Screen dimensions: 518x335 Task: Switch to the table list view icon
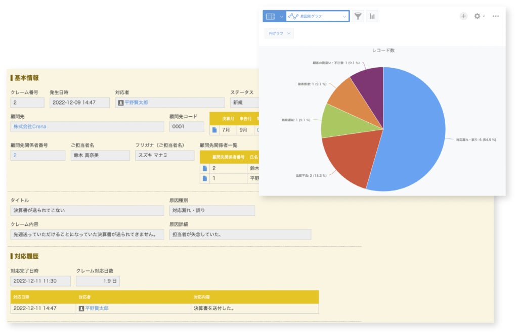coord(270,16)
